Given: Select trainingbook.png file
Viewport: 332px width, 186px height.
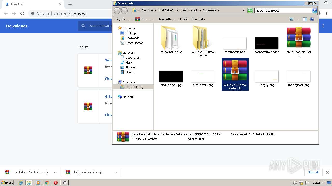Looking at the screenshot, I should pyautogui.click(x=299, y=78).
